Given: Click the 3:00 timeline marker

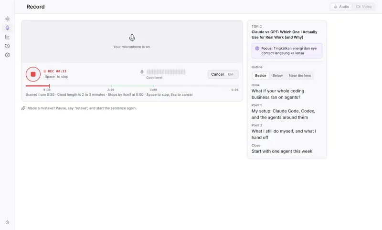Looking at the screenshot, I should (x=153, y=86).
